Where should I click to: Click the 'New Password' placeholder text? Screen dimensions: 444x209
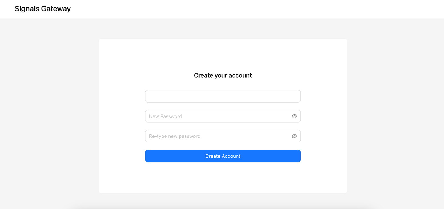point(165,116)
